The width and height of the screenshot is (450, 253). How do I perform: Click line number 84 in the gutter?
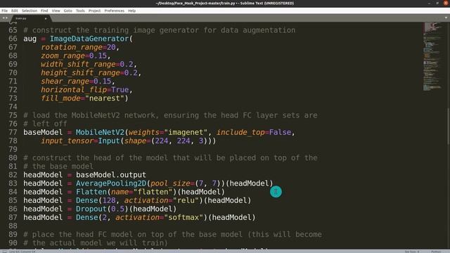pos(13,192)
